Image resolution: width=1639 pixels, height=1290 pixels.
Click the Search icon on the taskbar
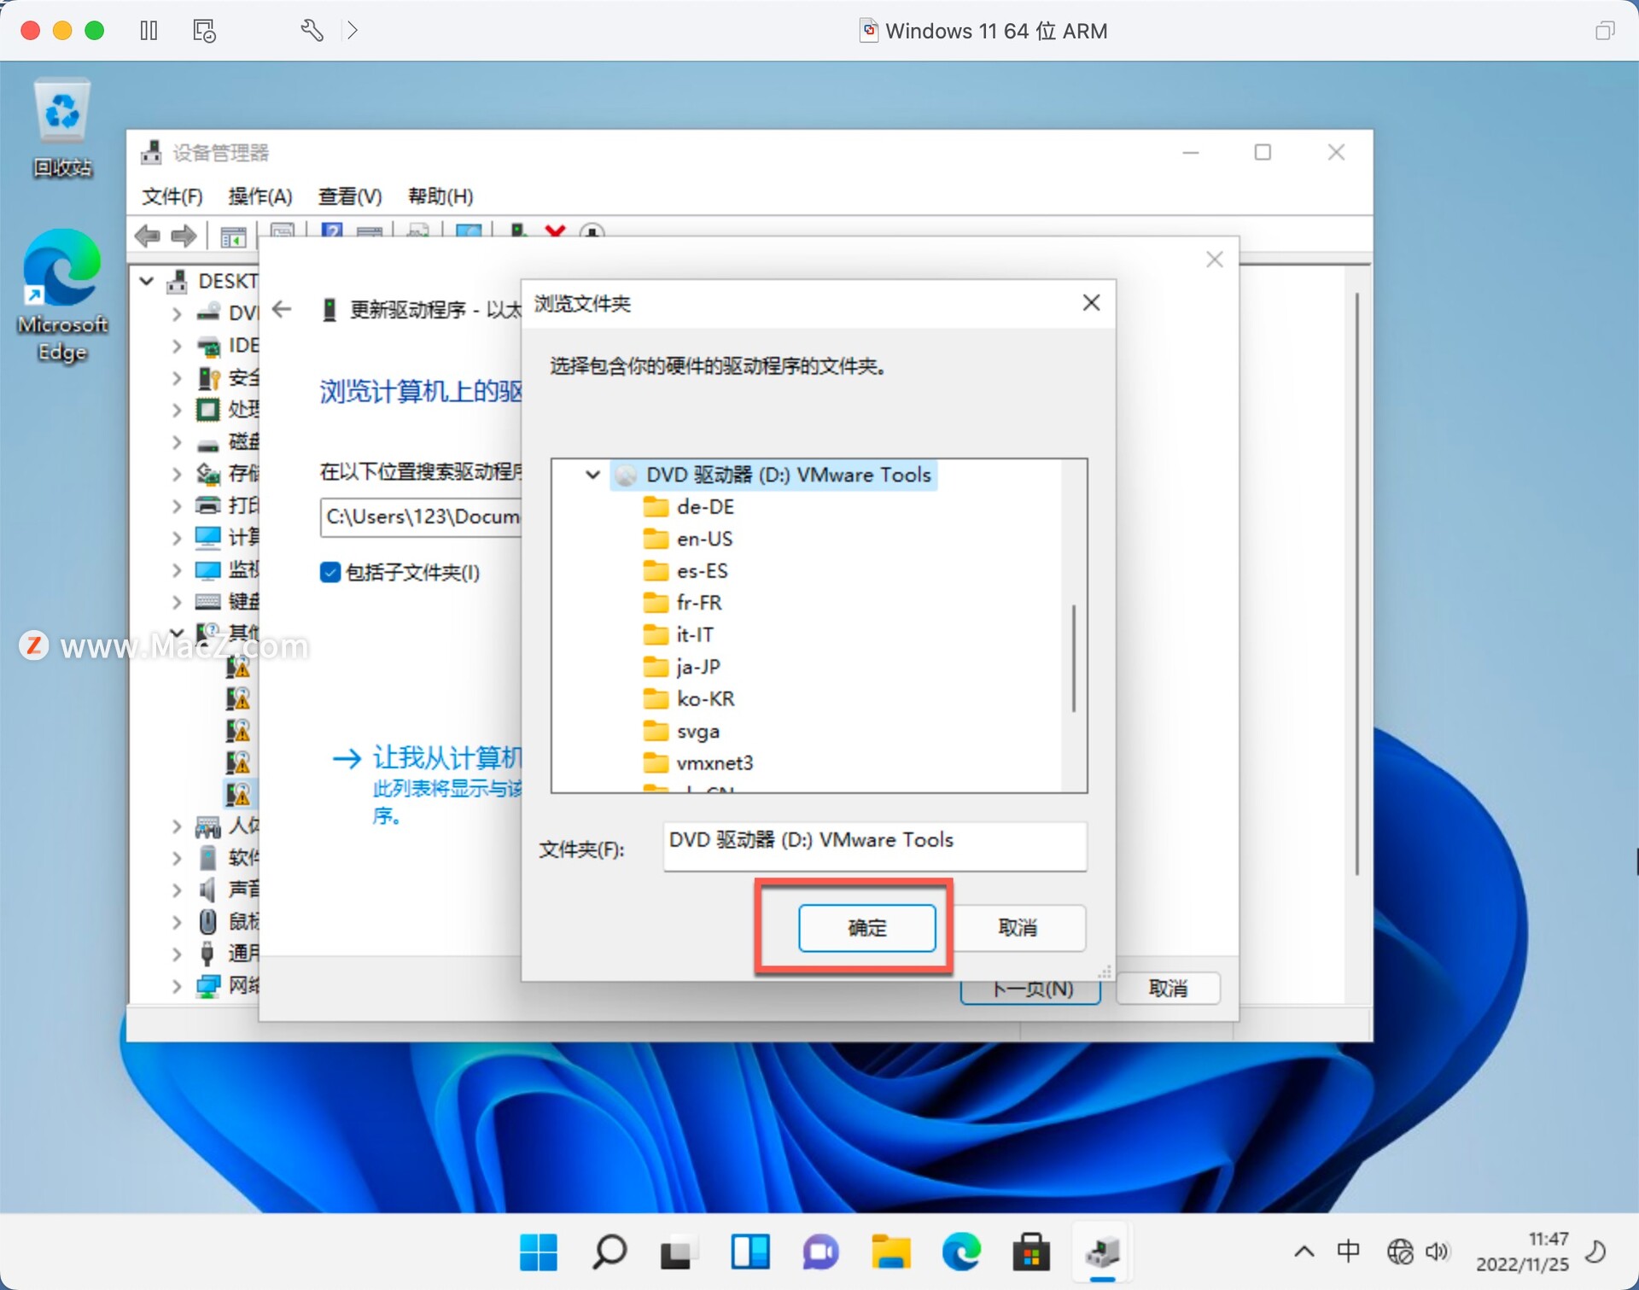point(608,1252)
